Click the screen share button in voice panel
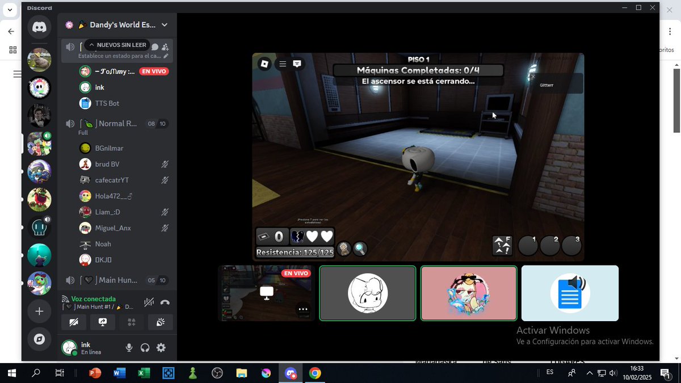The height and width of the screenshot is (383, 681). click(103, 322)
